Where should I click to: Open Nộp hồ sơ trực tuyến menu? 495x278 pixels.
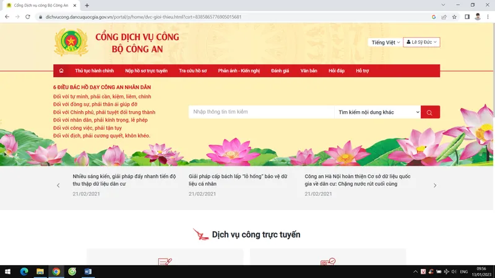pyautogui.click(x=146, y=71)
